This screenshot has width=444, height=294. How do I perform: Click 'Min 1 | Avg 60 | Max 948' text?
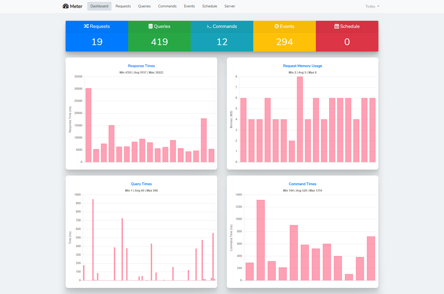[141, 190]
